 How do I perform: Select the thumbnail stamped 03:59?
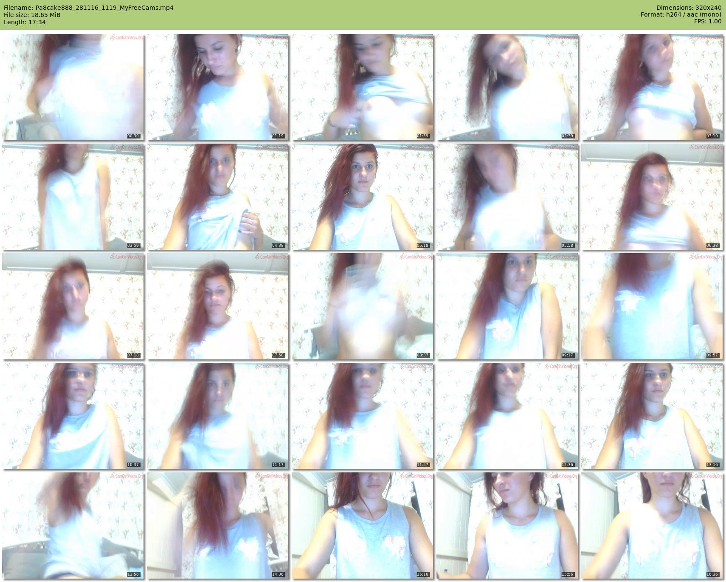(x=73, y=197)
